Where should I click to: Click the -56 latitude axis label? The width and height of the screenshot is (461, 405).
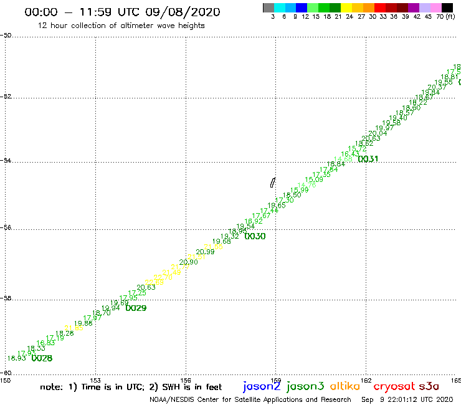[6, 227]
